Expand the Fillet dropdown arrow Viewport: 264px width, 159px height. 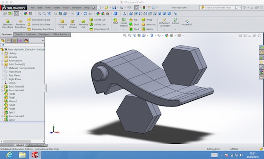(115, 30)
